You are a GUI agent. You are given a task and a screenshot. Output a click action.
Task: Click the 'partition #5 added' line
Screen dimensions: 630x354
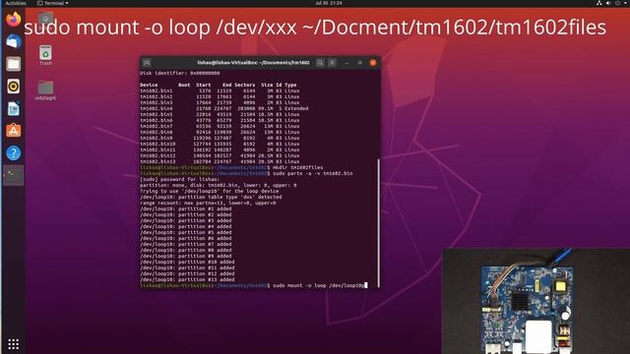click(186, 232)
